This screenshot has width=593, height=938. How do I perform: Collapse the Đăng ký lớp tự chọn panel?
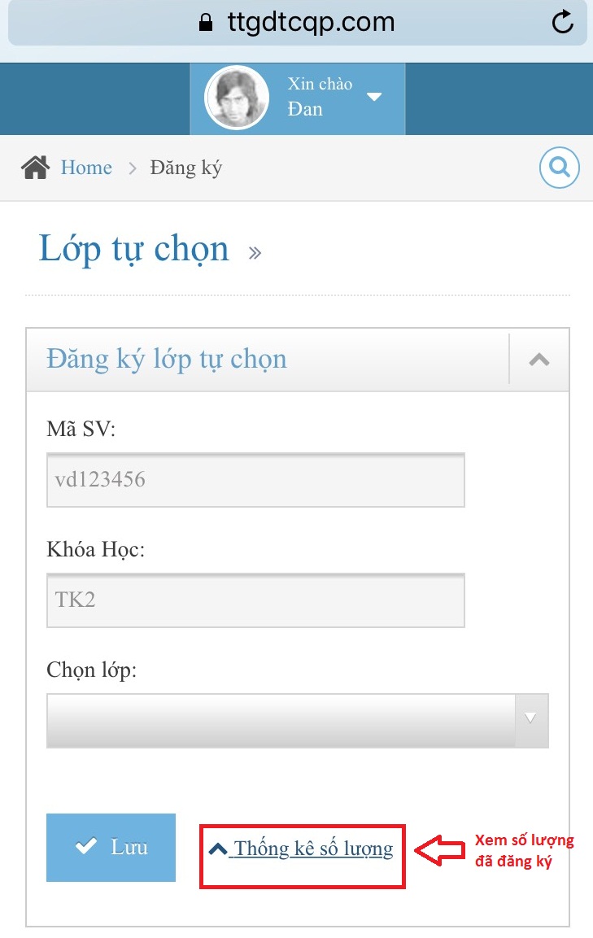539,359
